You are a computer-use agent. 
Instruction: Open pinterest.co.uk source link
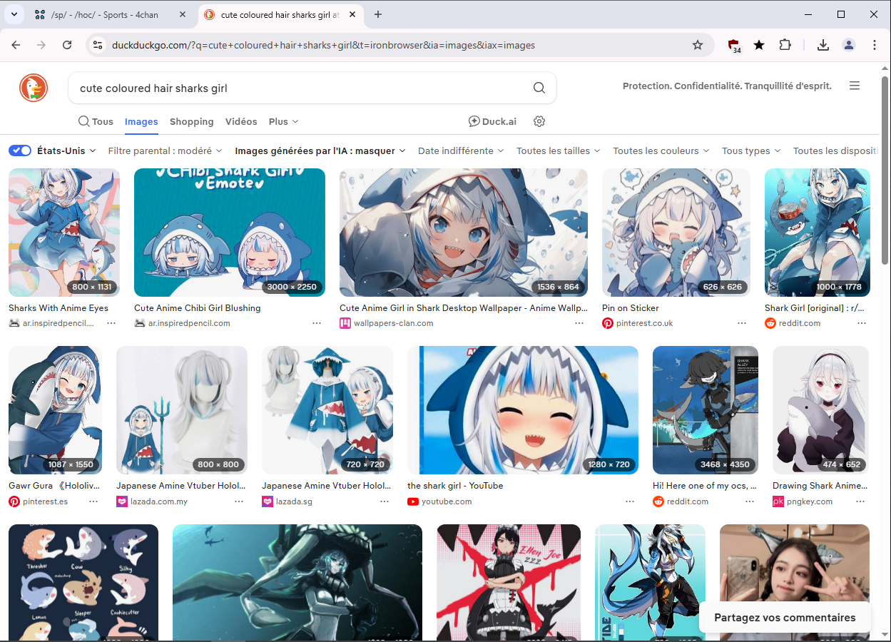644,323
